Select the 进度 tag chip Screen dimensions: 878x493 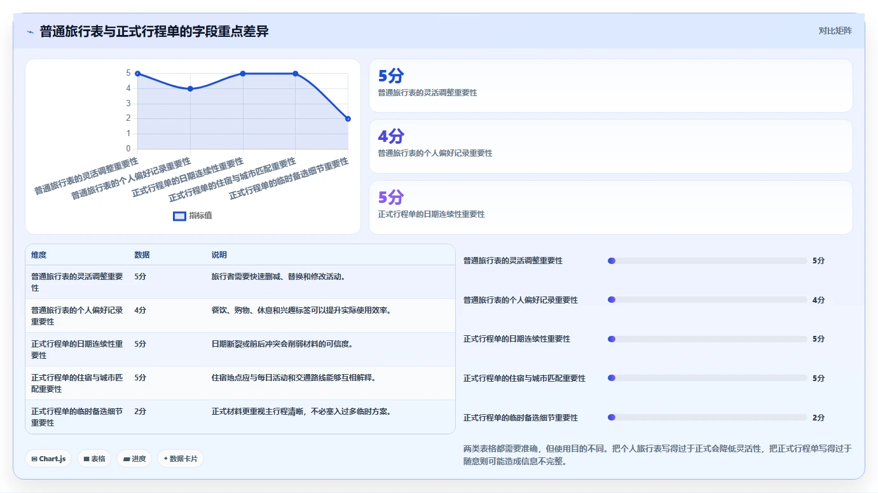coord(134,459)
